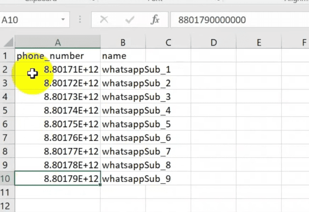Select column E header
The image size is (309, 212).
click(x=259, y=42)
